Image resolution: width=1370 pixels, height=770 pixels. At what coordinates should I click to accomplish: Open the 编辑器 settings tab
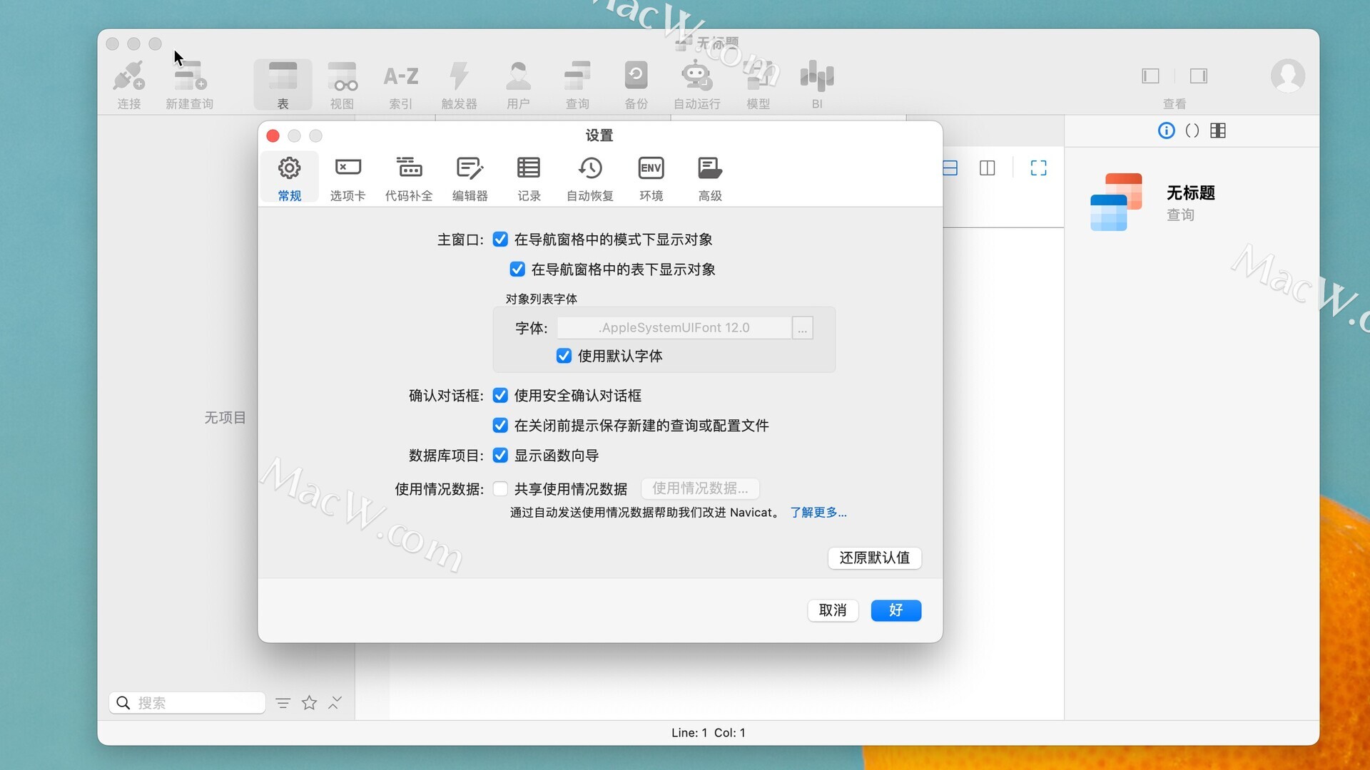pyautogui.click(x=470, y=178)
